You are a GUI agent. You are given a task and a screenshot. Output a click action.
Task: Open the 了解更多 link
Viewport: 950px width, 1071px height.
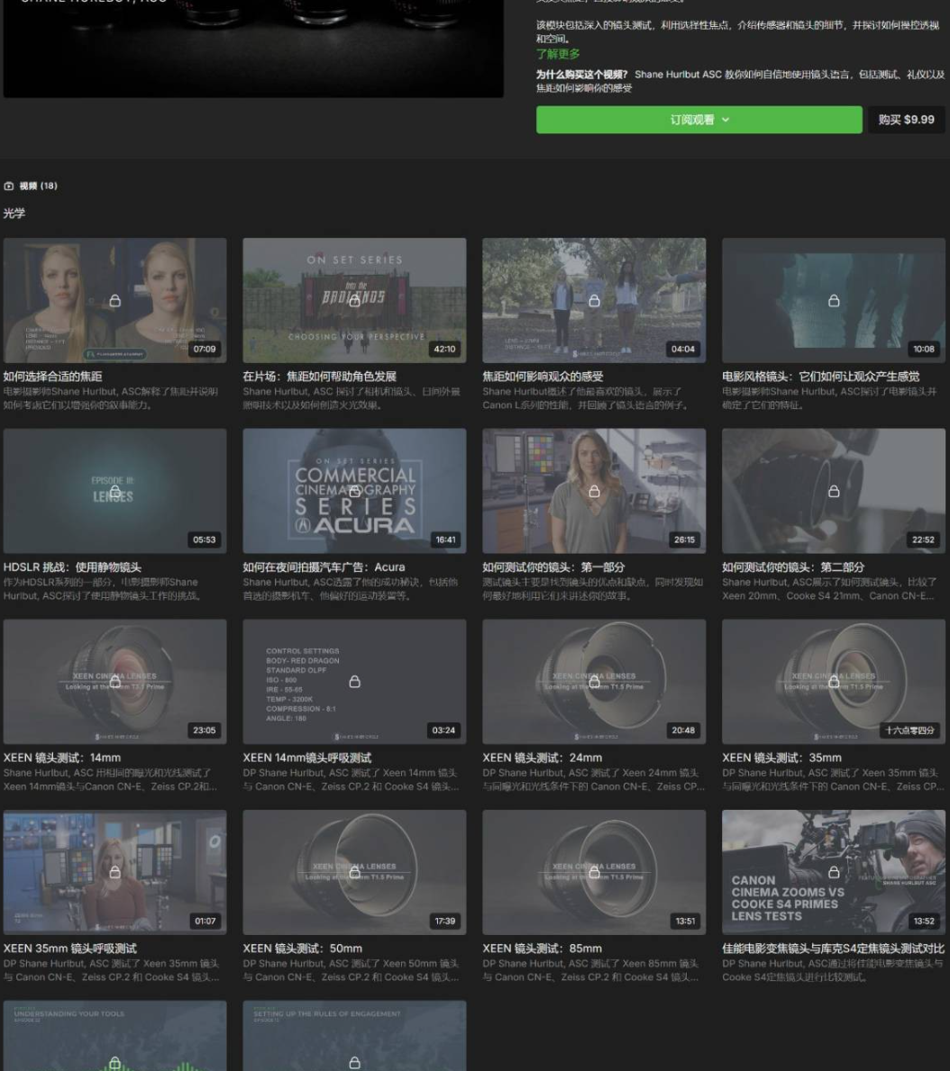pyautogui.click(x=558, y=54)
